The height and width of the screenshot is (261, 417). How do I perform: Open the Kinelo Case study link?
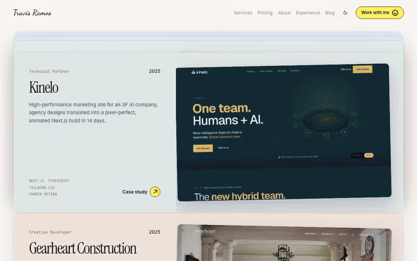(141, 192)
